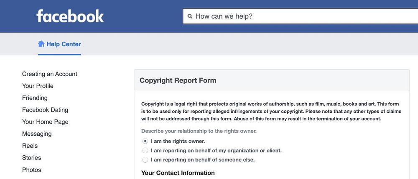Image resolution: width=418 pixels, height=179 pixels.
Task: Click the Copyright Report Form heading
Action: 178,80
